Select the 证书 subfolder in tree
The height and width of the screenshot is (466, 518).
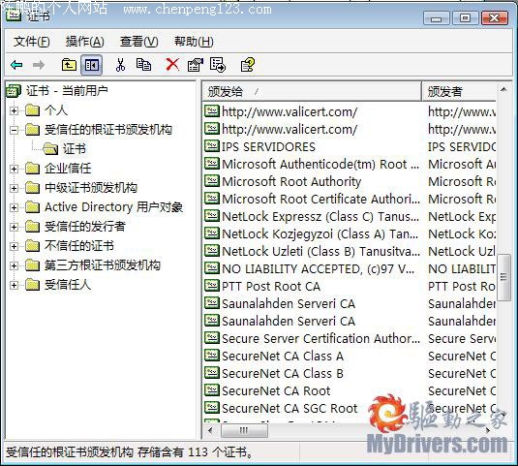pyautogui.click(x=75, y=149)
